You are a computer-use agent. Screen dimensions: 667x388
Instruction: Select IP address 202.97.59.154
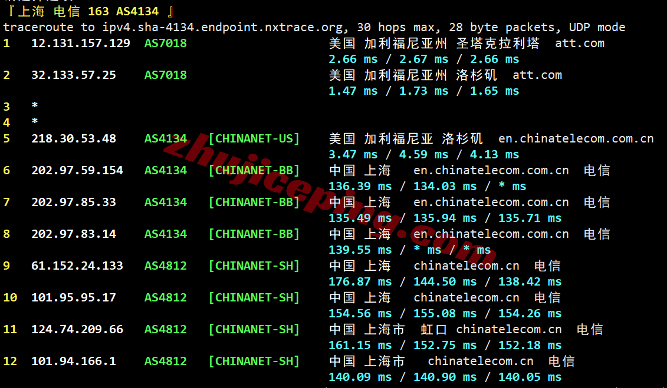click(x=77, y=171)
